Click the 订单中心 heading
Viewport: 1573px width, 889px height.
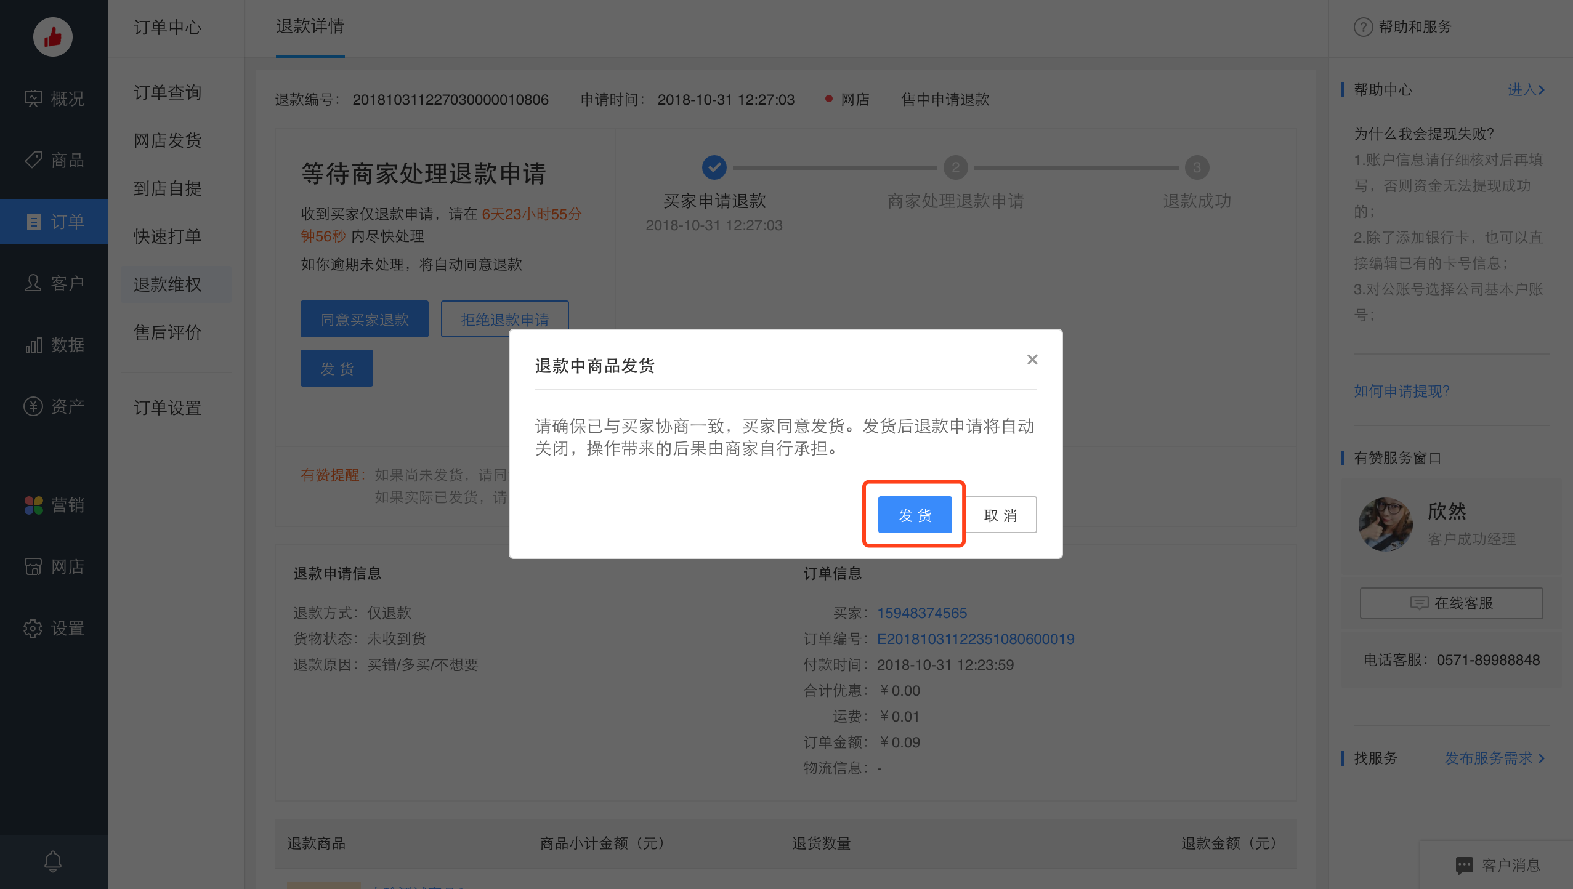[168, 27]
